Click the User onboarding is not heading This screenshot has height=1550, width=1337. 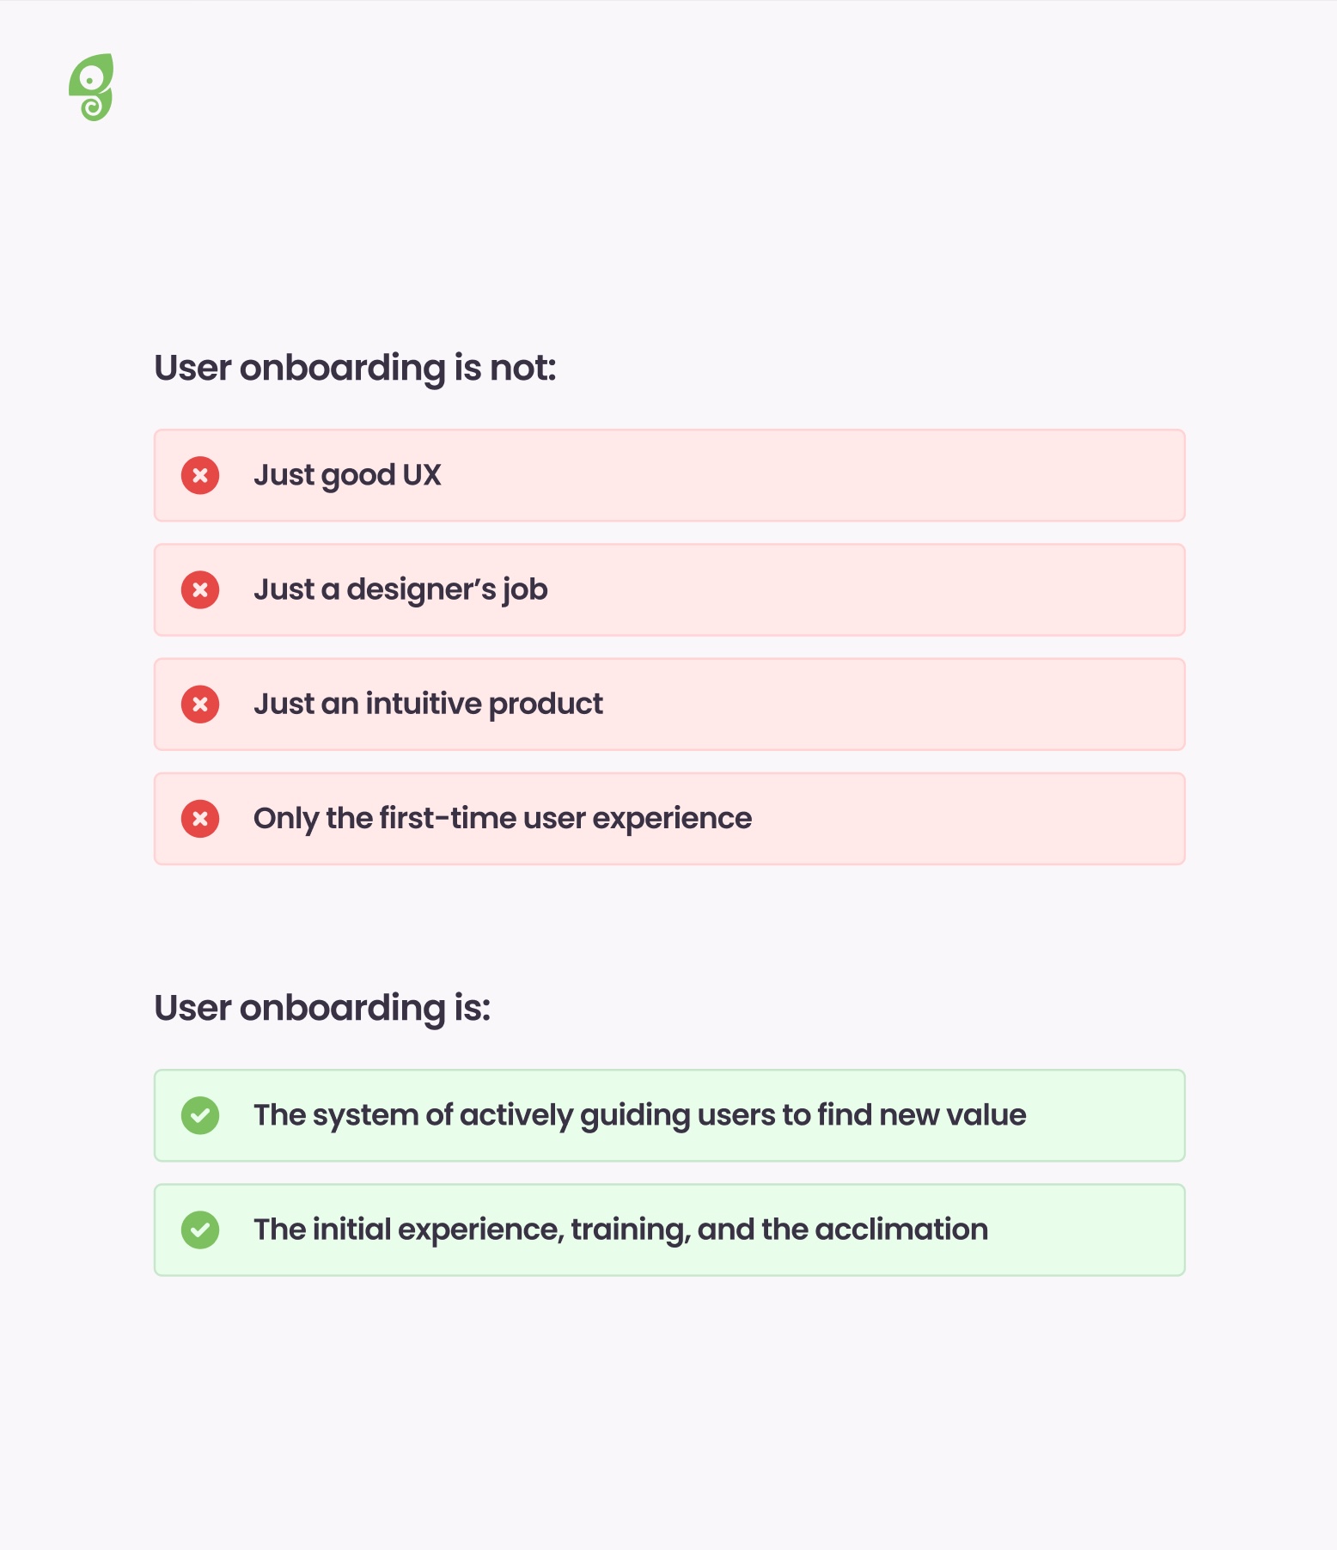point(355,368)
